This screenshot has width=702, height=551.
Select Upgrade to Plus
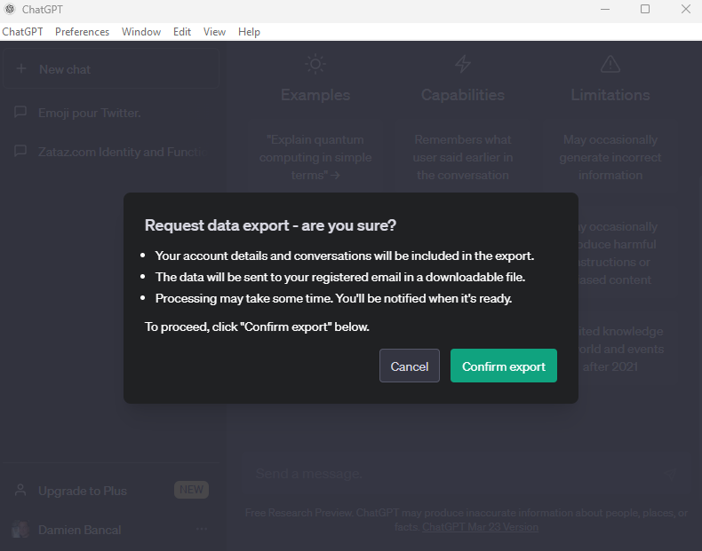(111, 491)
